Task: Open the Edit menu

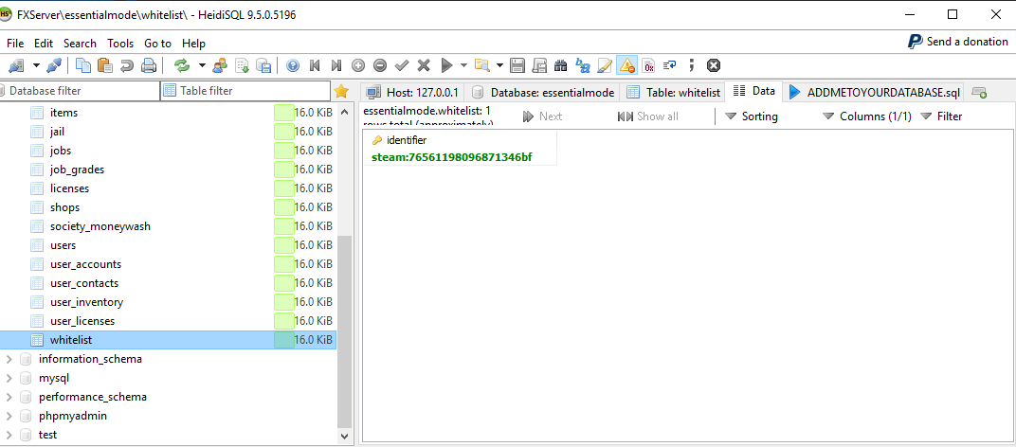Action: tap(44, 44)
